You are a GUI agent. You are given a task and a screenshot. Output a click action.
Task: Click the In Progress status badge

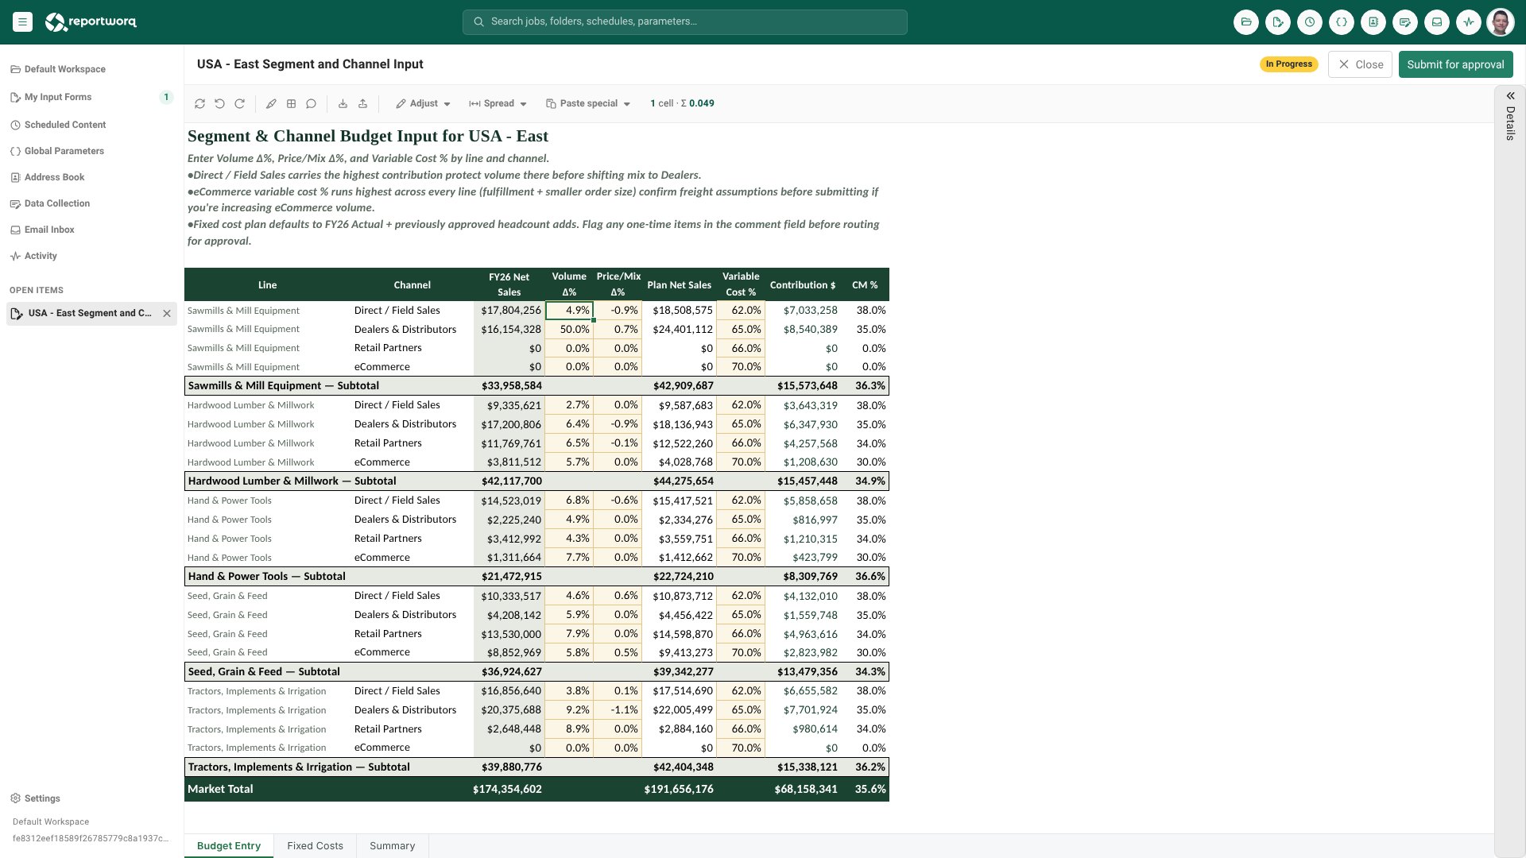pos(1288,64)
